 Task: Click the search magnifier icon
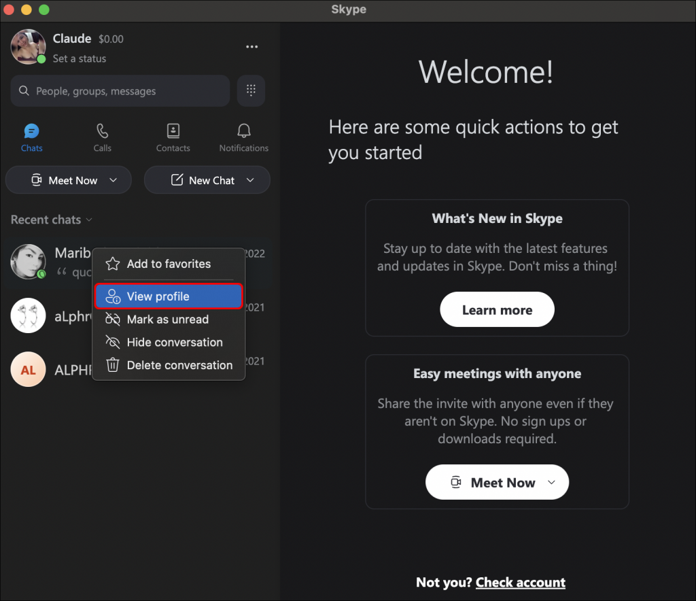tap(24, 90)
